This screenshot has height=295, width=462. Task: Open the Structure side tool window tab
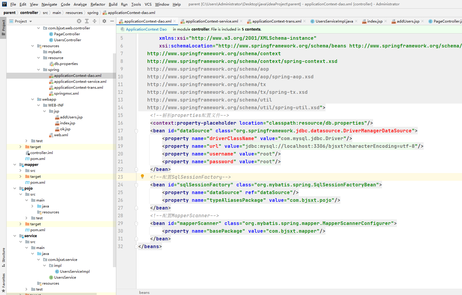click(3, 257)
